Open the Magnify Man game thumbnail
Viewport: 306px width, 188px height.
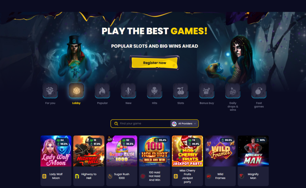[253, 151]
